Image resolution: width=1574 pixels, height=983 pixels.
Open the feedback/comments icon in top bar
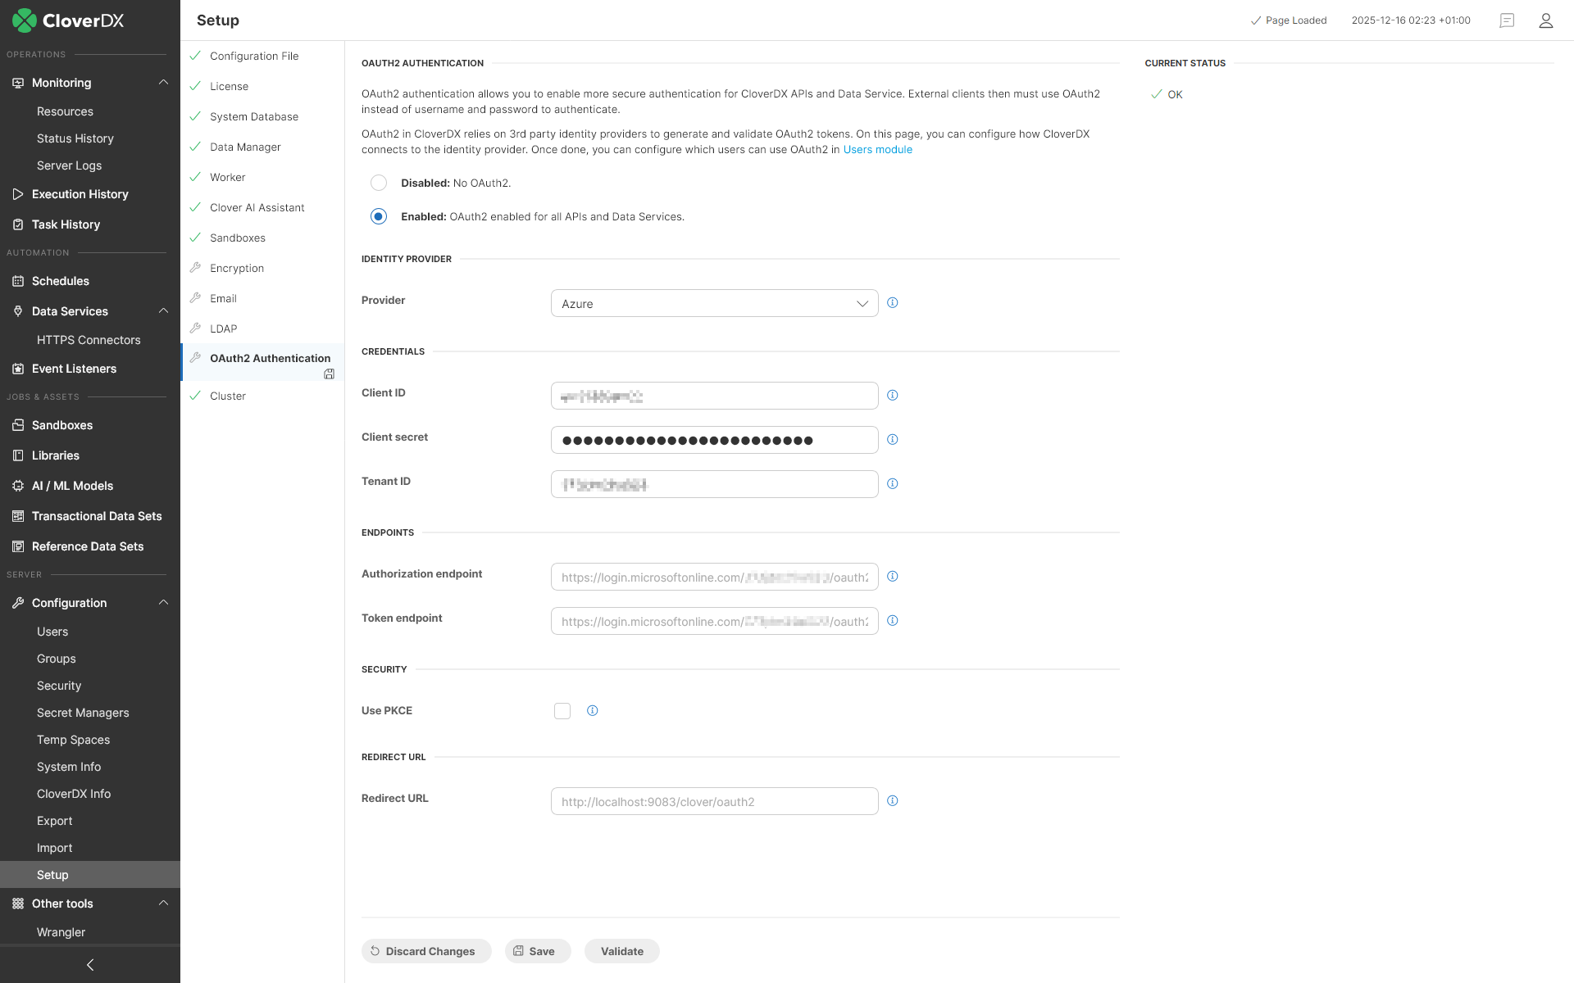1507,20
